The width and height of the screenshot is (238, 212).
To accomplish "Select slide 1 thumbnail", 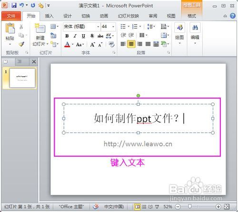I will (22, 78).
